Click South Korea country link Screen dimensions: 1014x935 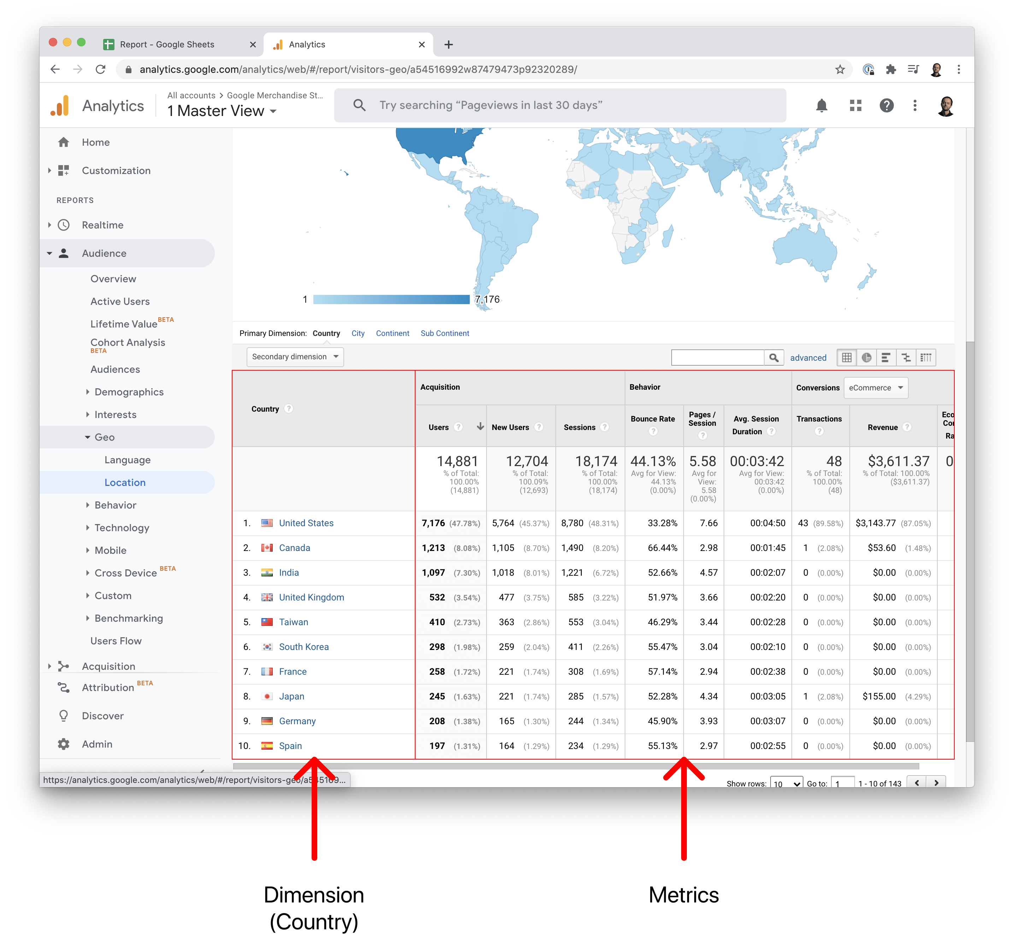[303, 647]
